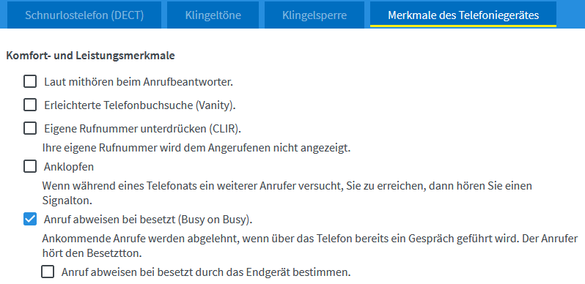Screen dimensions: 585x284
Task: Select the Klingelsperre tab
Action: tap(314, 15)
